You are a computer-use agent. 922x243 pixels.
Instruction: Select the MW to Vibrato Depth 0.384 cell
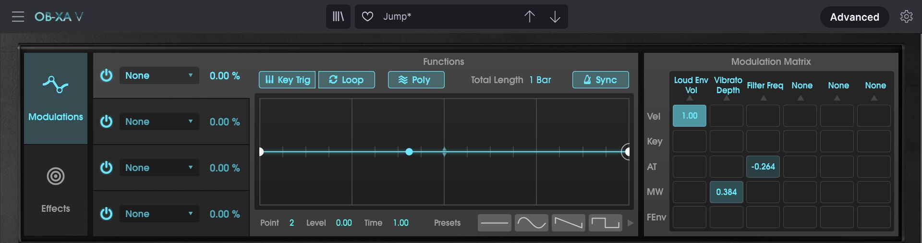(726, 192)
